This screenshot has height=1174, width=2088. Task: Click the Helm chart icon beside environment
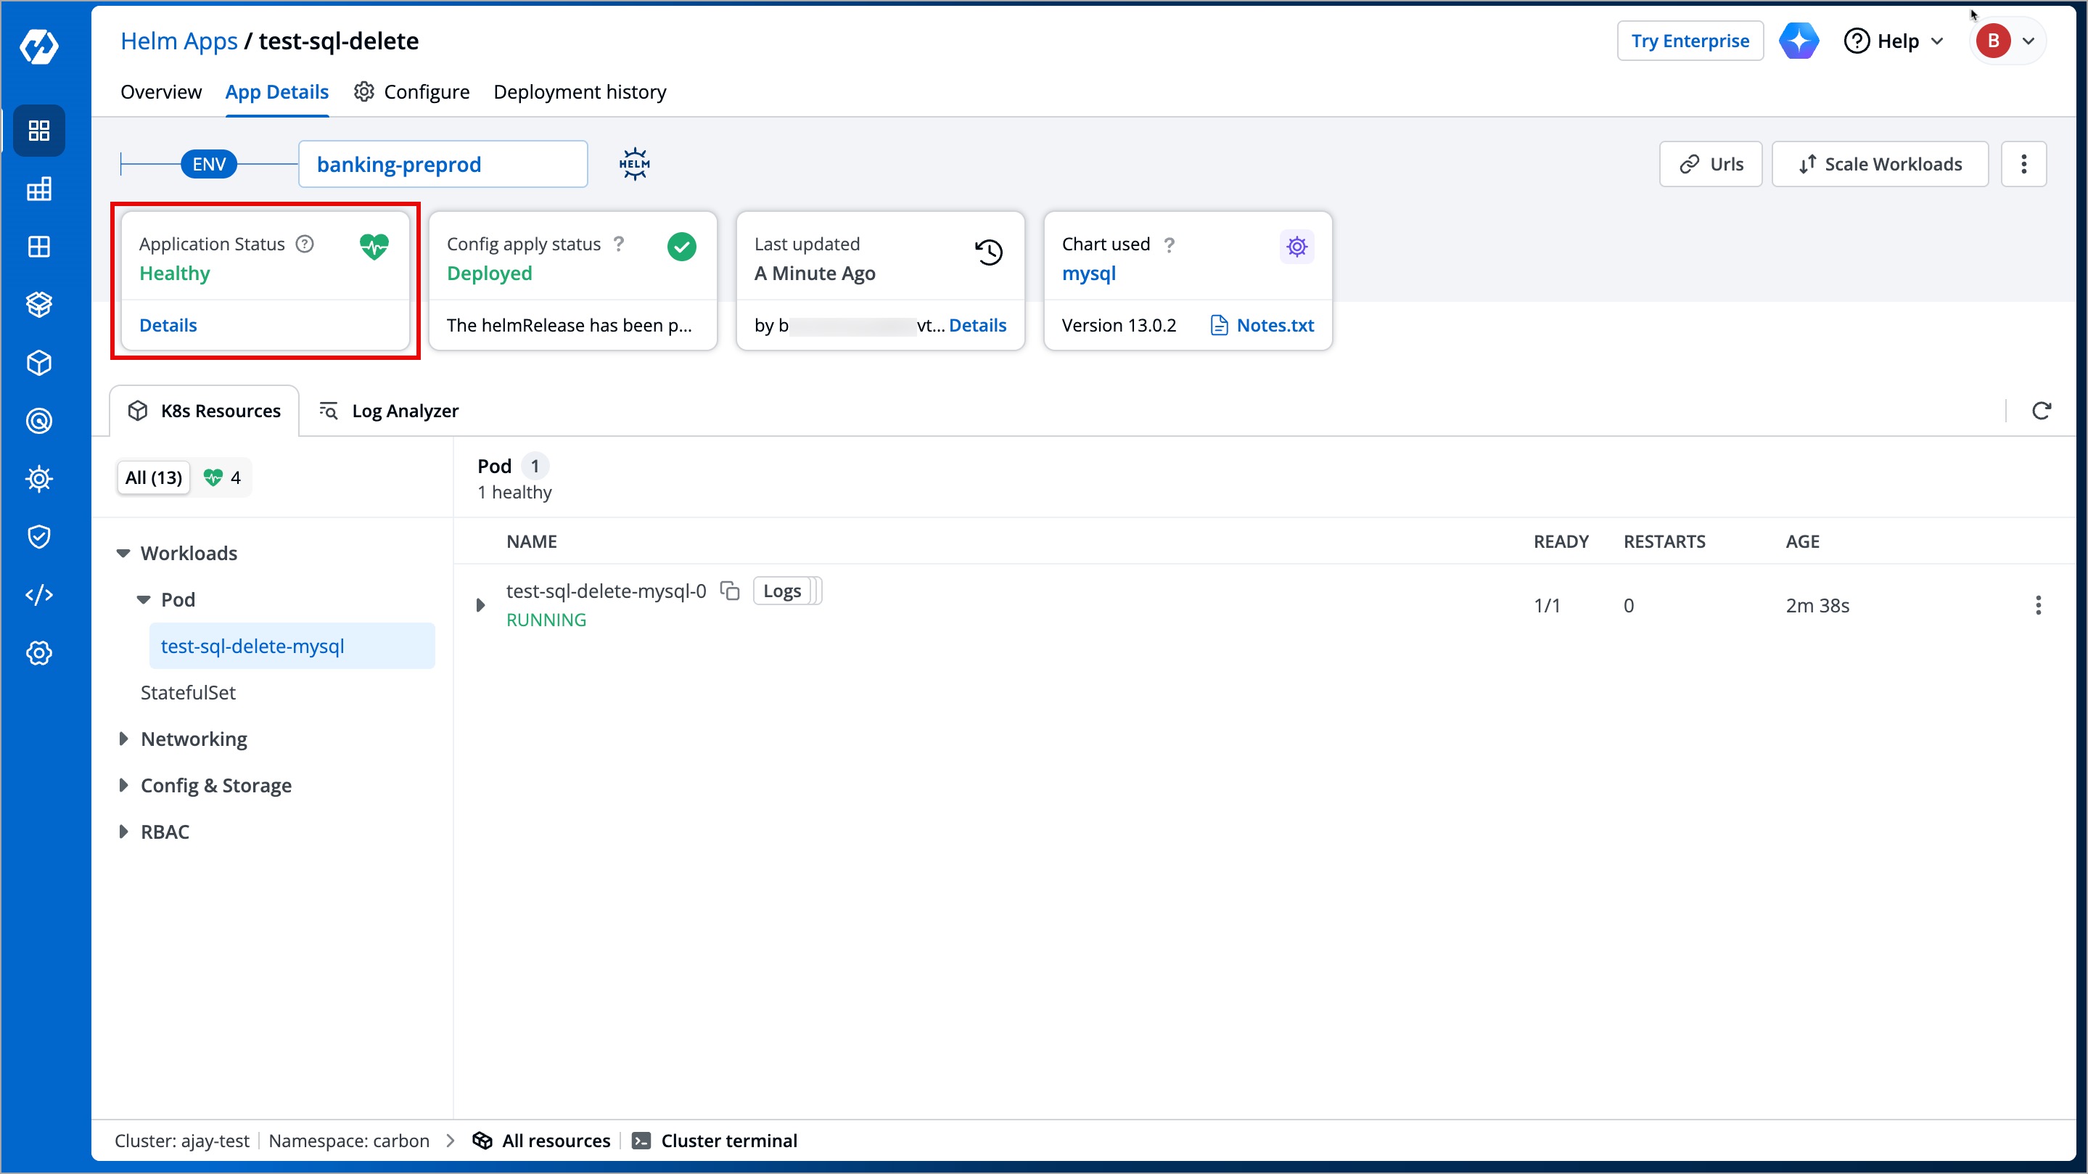pyautogui.click(x=634, y=165)
